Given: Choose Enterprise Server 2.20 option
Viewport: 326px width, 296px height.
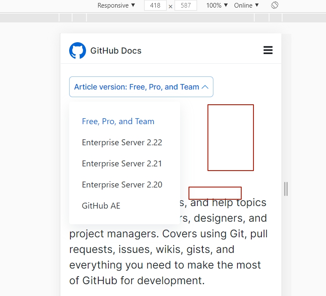Looking at the screenshot, I should 122,185.
